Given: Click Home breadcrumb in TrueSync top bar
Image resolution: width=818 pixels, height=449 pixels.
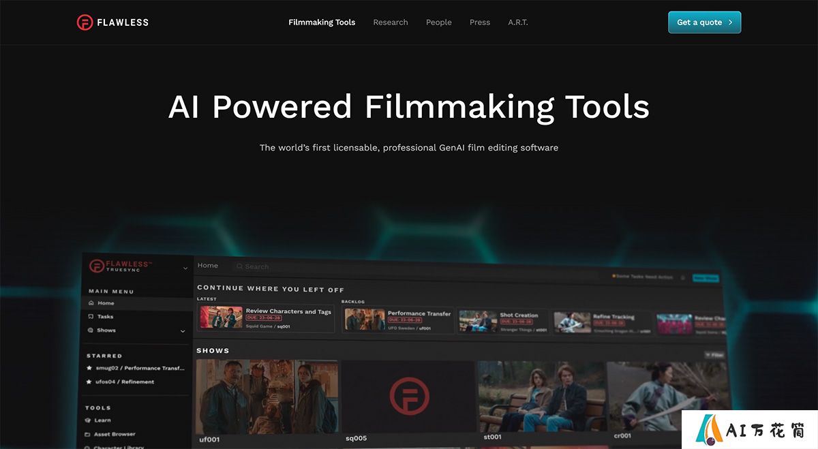Looking at the screenshot, I should click(208, 266).
